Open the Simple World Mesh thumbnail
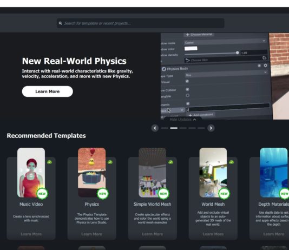The height and width of the screenshot is (250, 289). pyautogui.click(x=153, y=173)
